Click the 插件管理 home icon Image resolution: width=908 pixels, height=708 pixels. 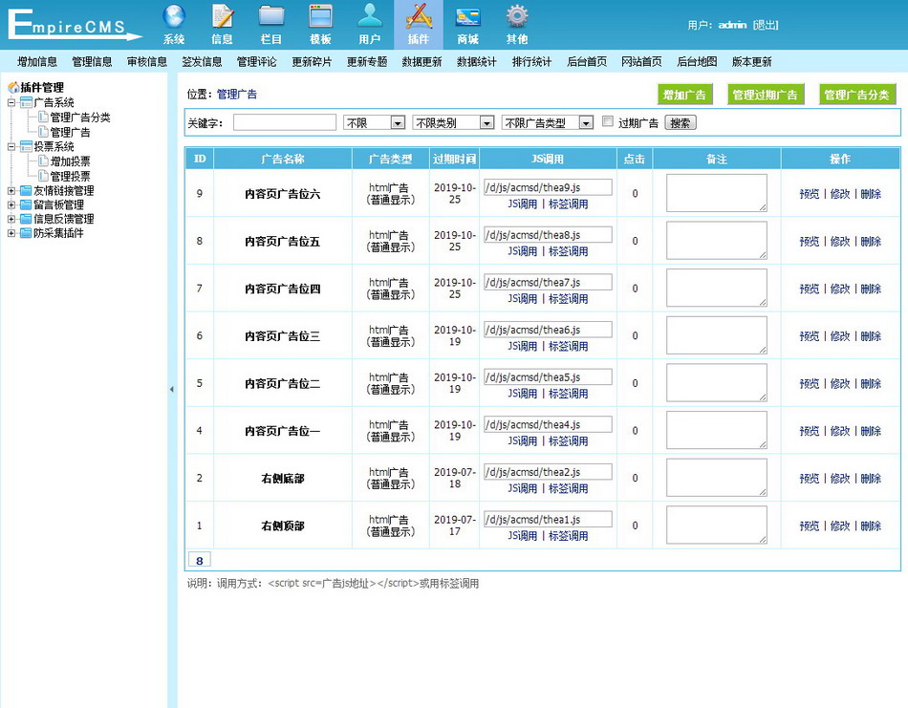(12, 87)
